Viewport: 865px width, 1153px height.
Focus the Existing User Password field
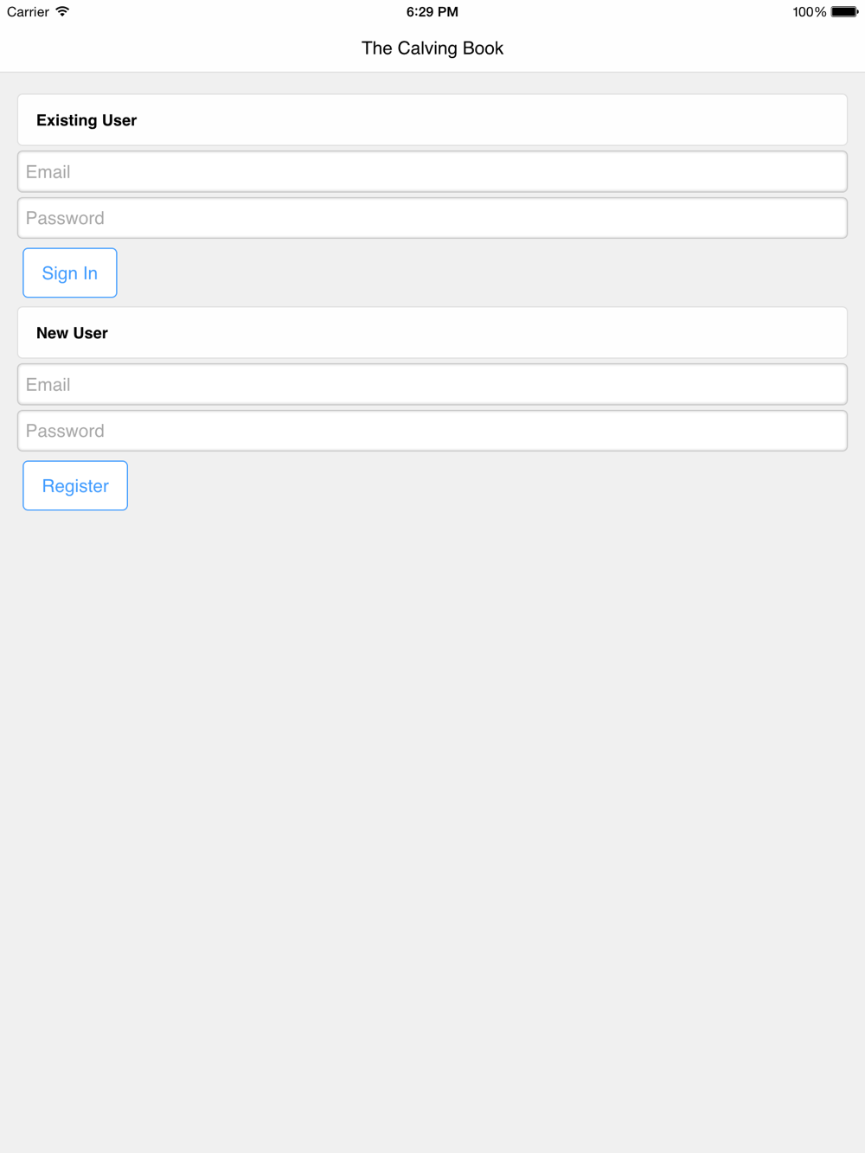432,218
